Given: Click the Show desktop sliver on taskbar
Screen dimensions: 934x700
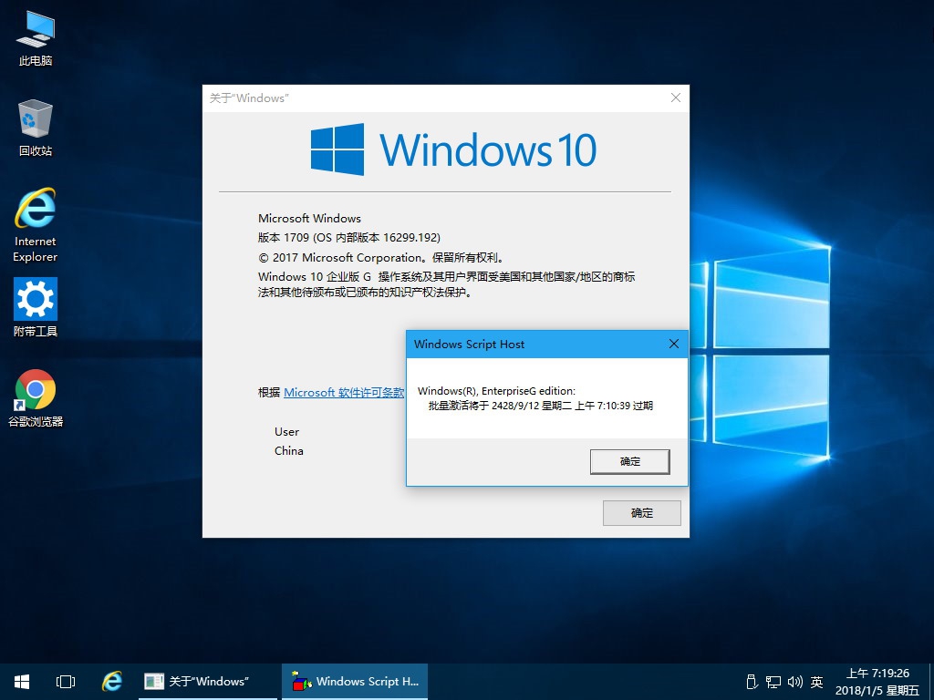Looking at the screenshot, I should tap(930, 682).
